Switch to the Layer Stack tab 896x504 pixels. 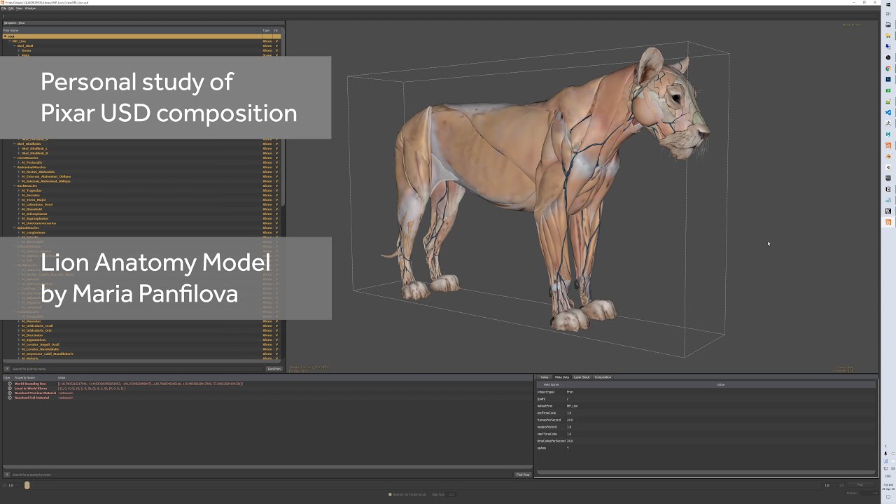[582, 377]
